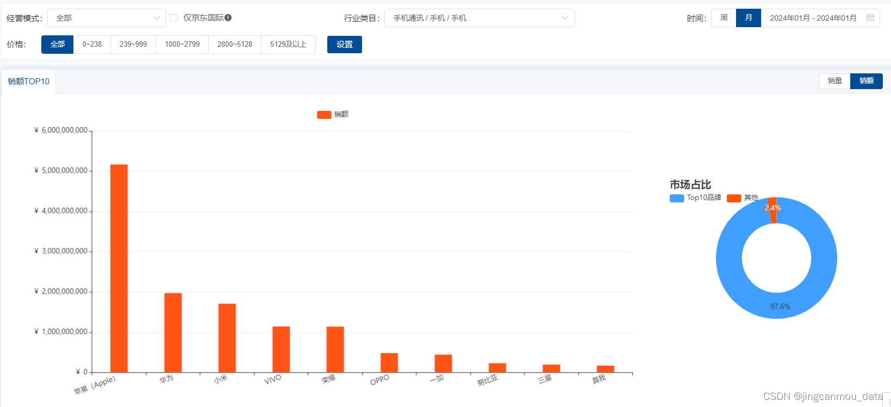Select the 2800~5128 price range

235,45
